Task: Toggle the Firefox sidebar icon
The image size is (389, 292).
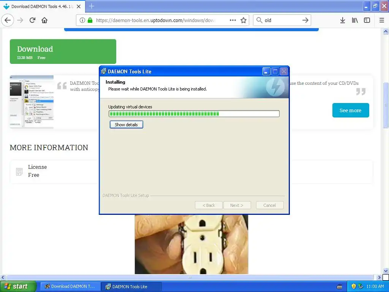Action: click(367, 20)
